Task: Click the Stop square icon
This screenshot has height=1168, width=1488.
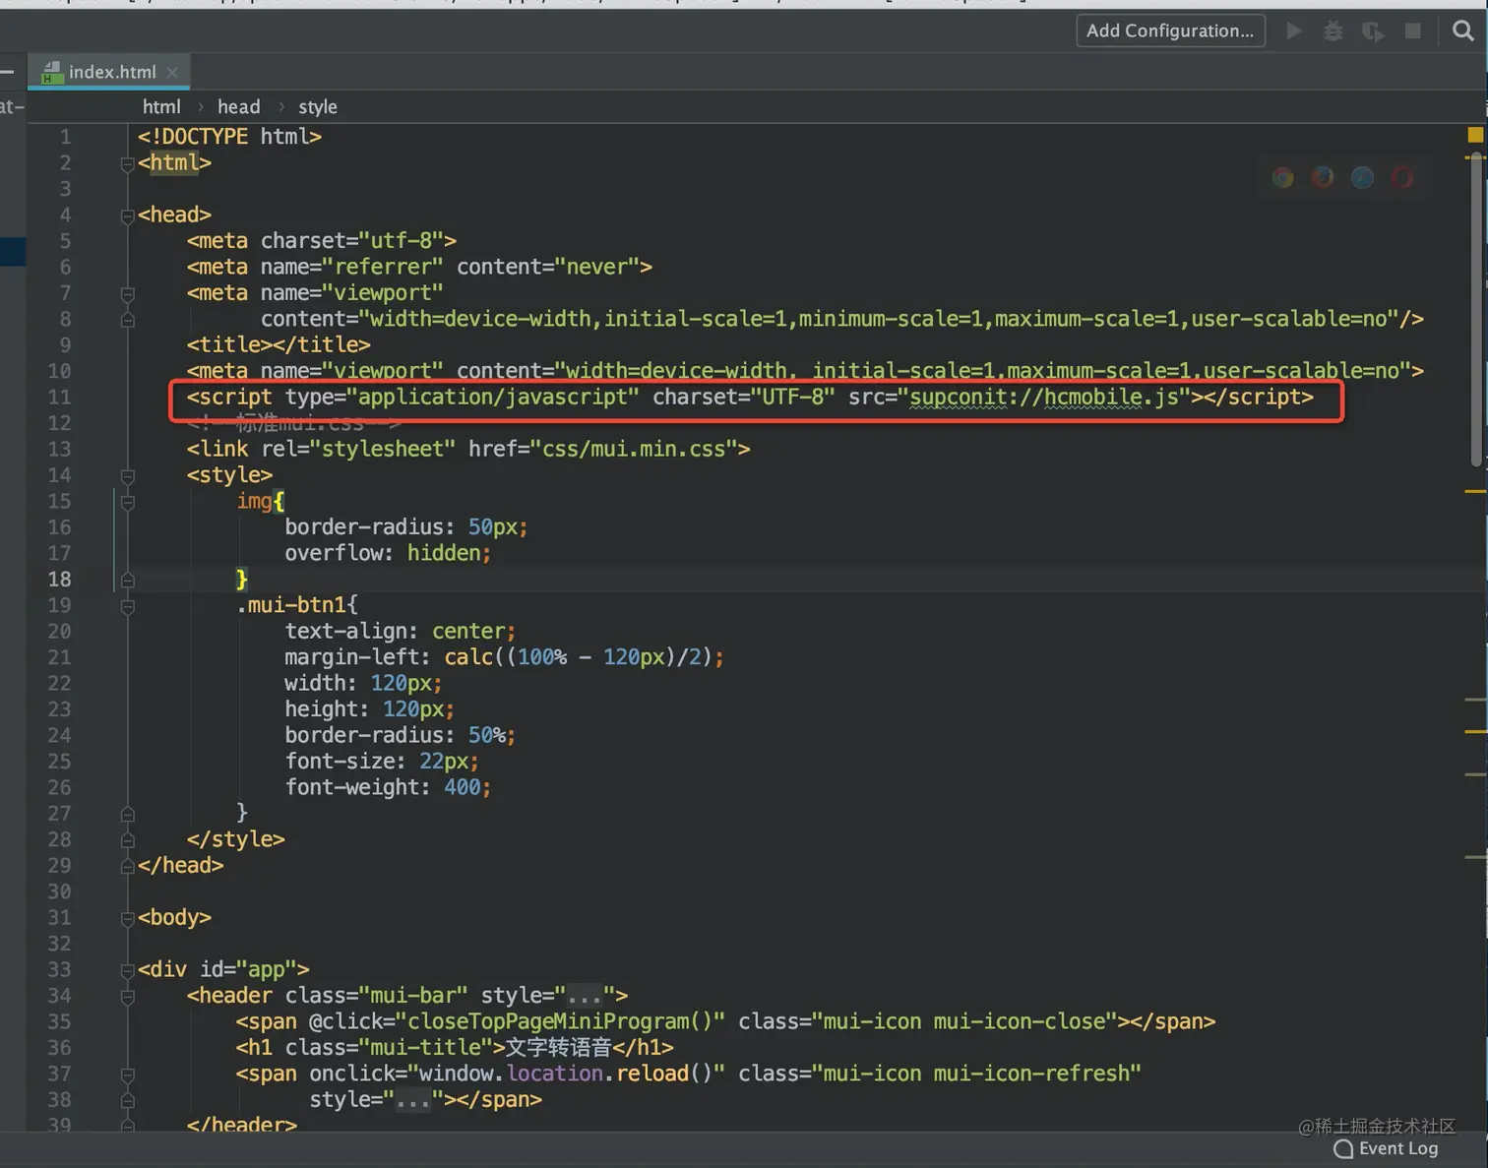Action: point(1413,31)
